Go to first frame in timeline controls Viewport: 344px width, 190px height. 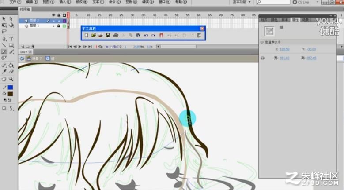click(x=70, y=47)
